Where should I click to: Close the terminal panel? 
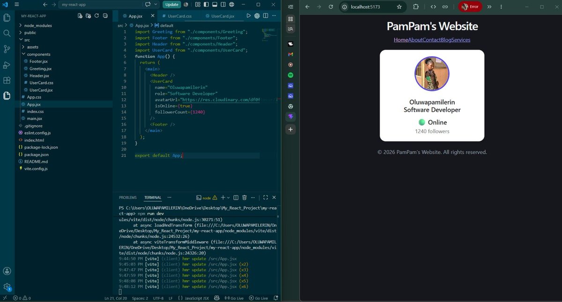click(274, 197)
